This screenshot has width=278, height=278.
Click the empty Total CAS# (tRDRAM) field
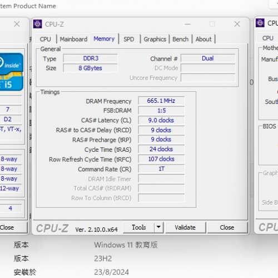point(161,188)
